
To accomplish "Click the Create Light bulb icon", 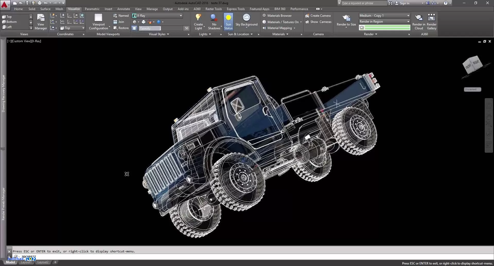I will tap(198, 17).
